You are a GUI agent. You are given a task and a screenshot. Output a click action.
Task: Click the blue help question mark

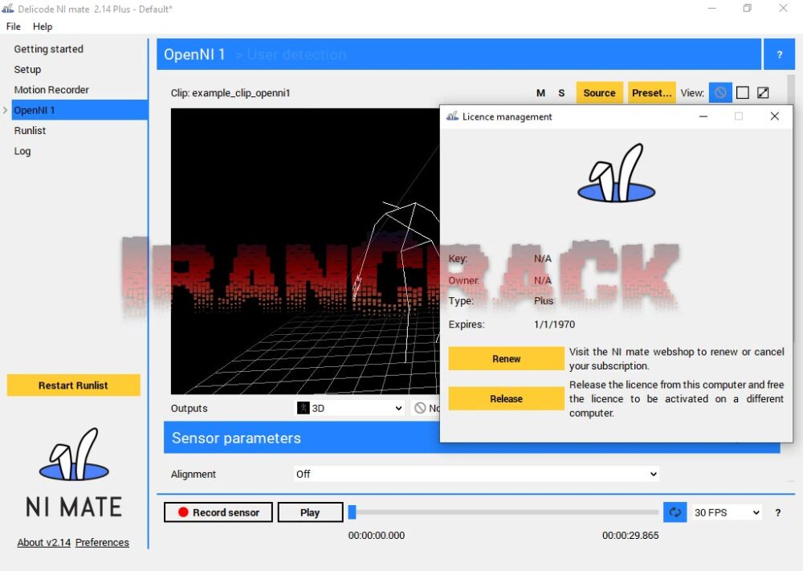pyautogui.click(x=779, y=55)
